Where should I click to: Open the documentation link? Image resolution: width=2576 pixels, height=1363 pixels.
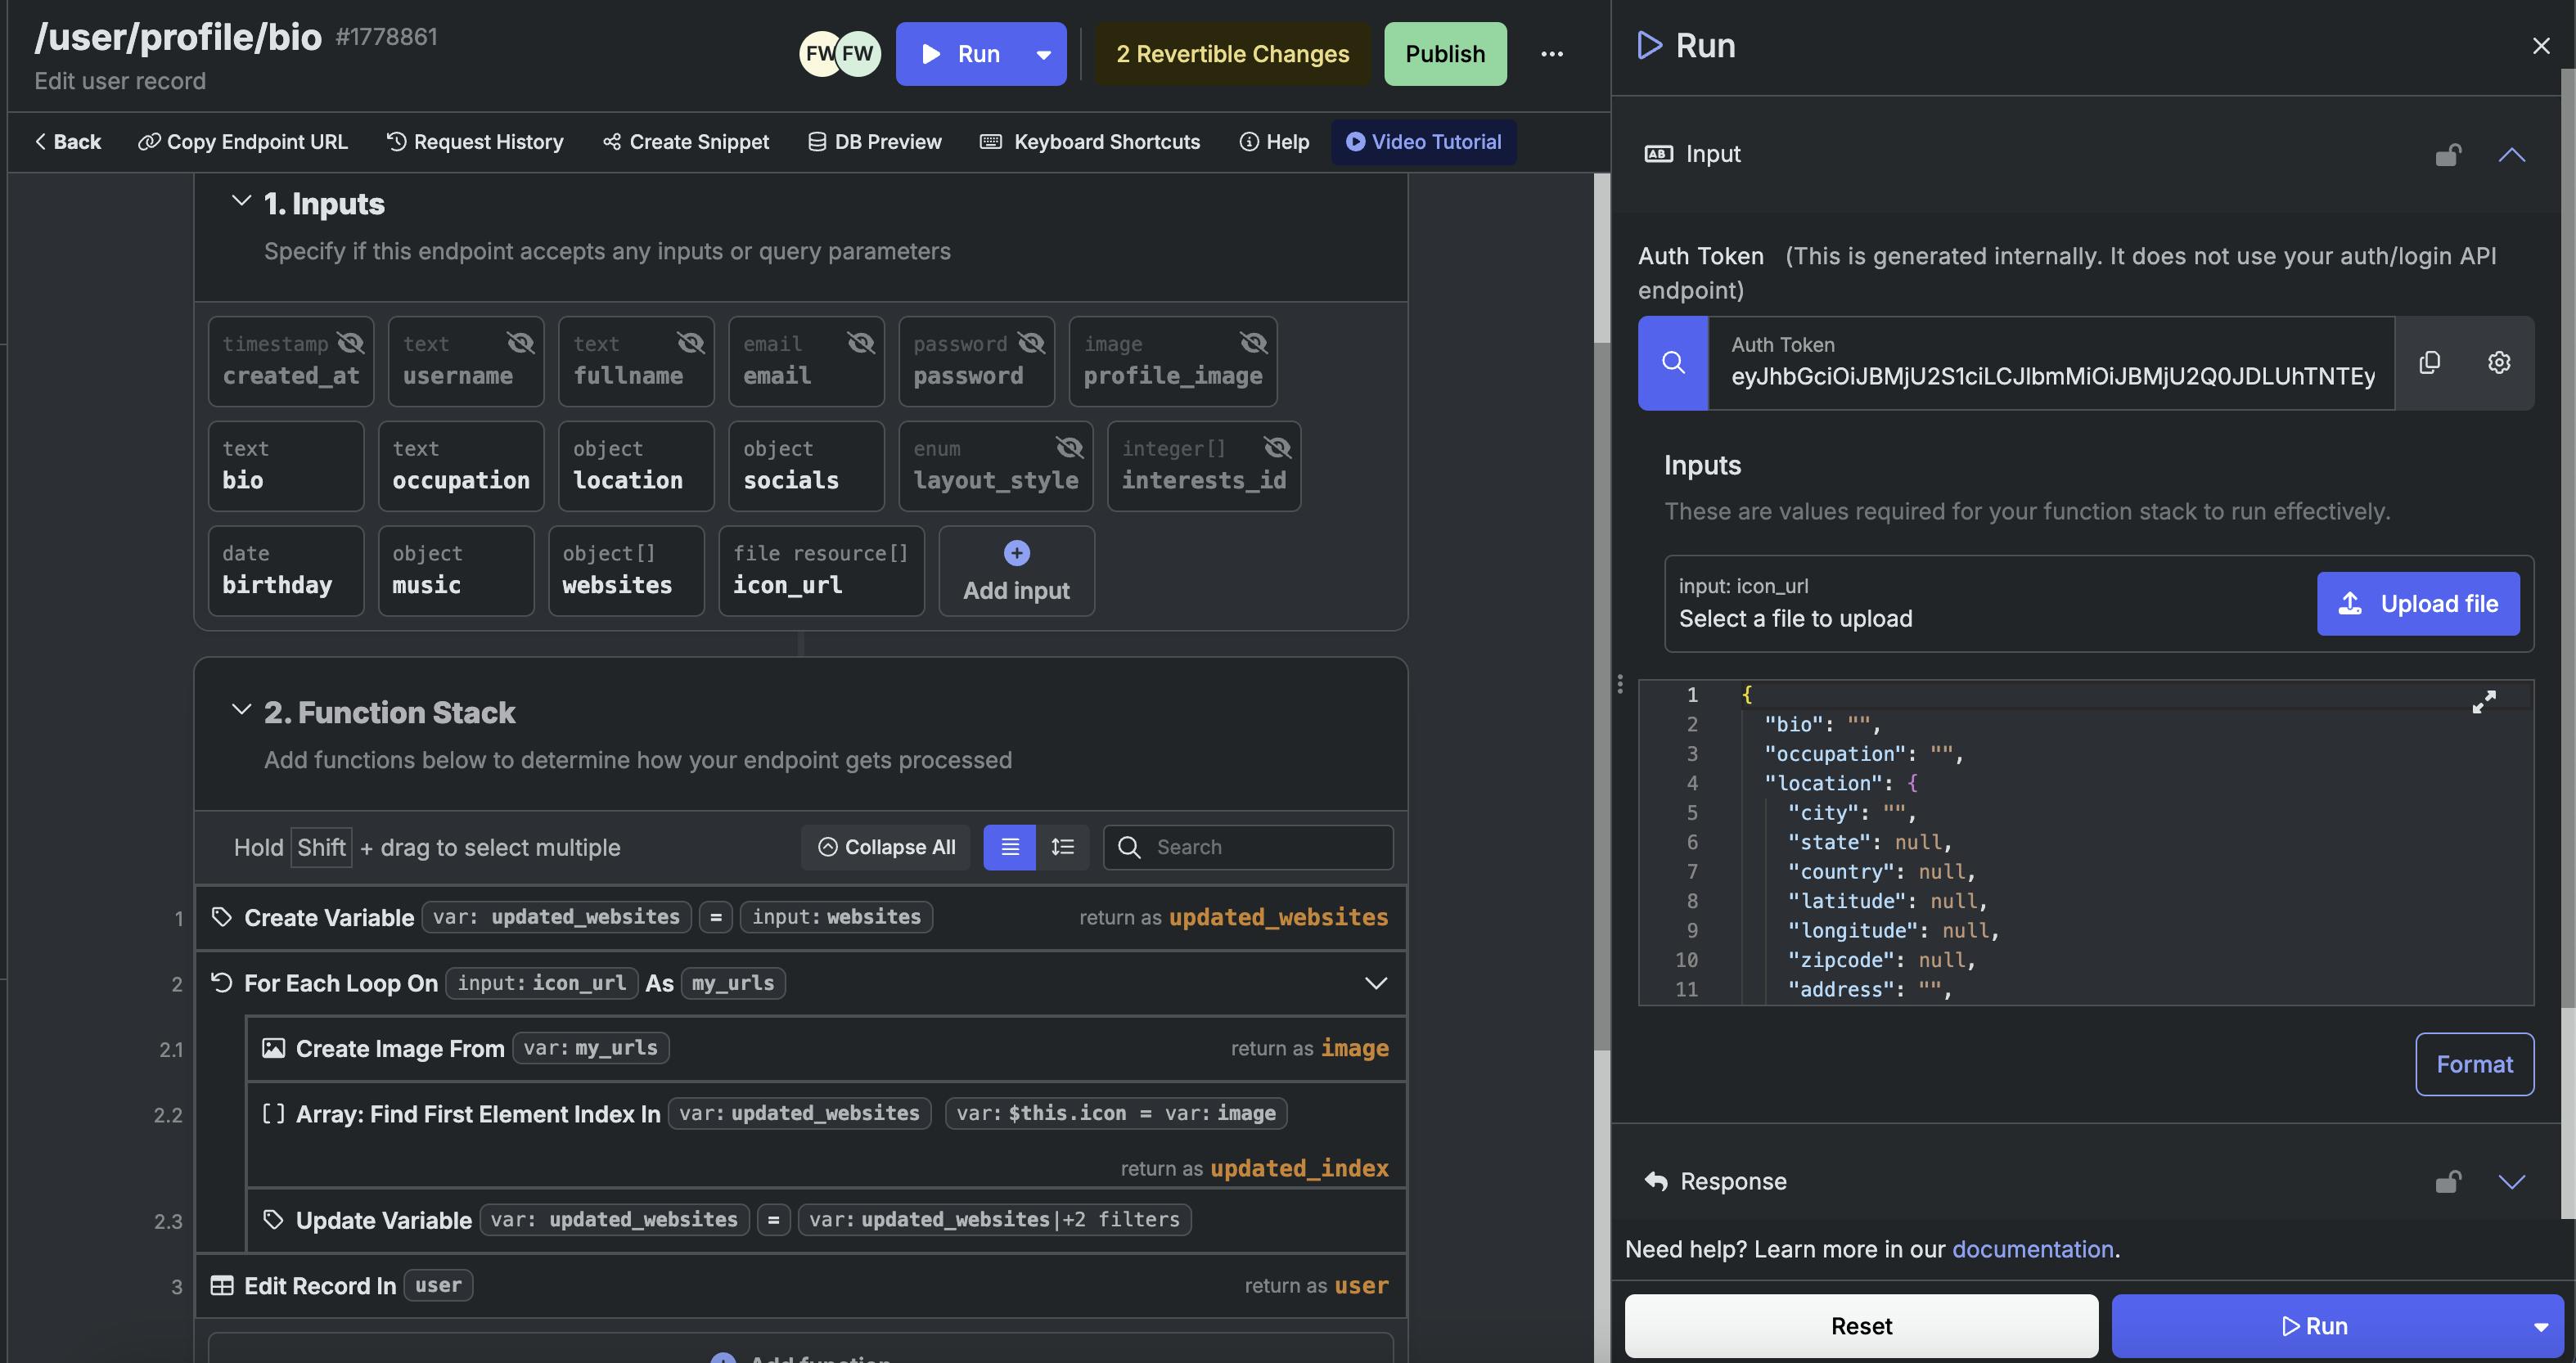(2032, 1250)
